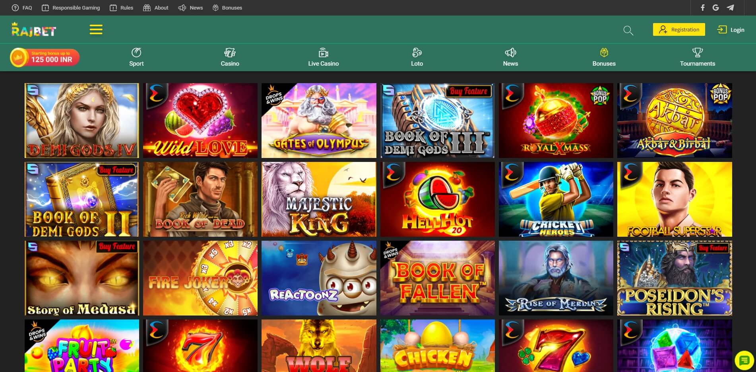Click the Live Casino icon
Screen dimensions: 756x372
click(324, 53)
